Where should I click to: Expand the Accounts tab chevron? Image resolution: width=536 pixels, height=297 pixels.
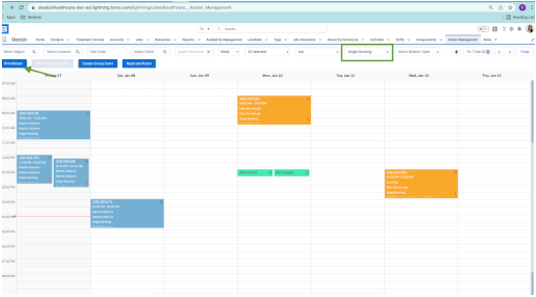128,40
